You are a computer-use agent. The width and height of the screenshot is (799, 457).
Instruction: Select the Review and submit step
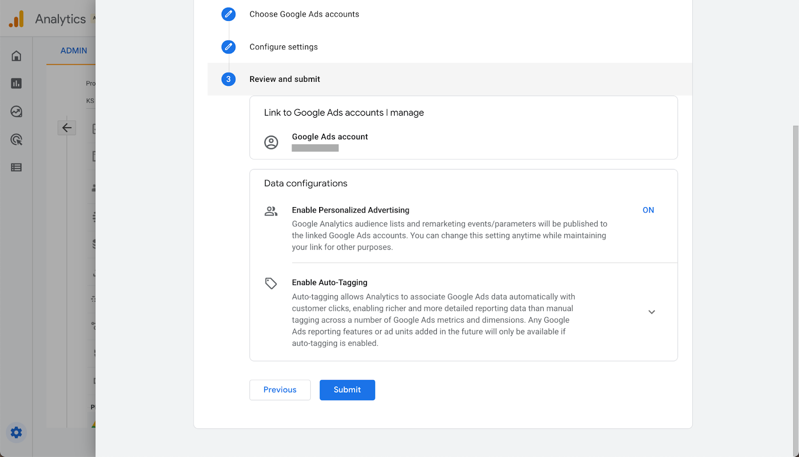(285, 79)
